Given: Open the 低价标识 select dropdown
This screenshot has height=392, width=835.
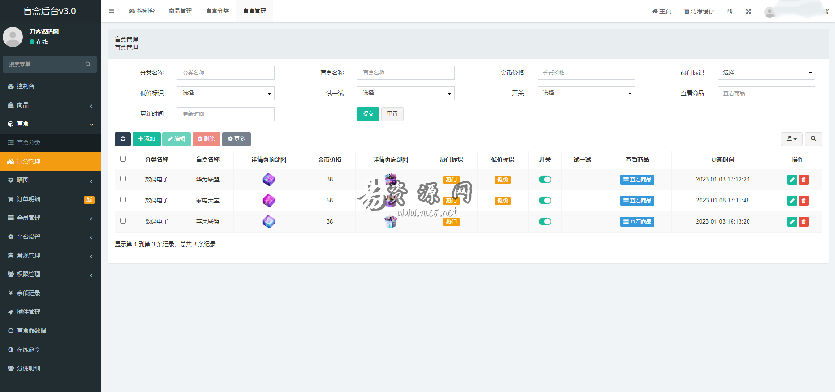Looking at the screenshot, I should point(226,93).
